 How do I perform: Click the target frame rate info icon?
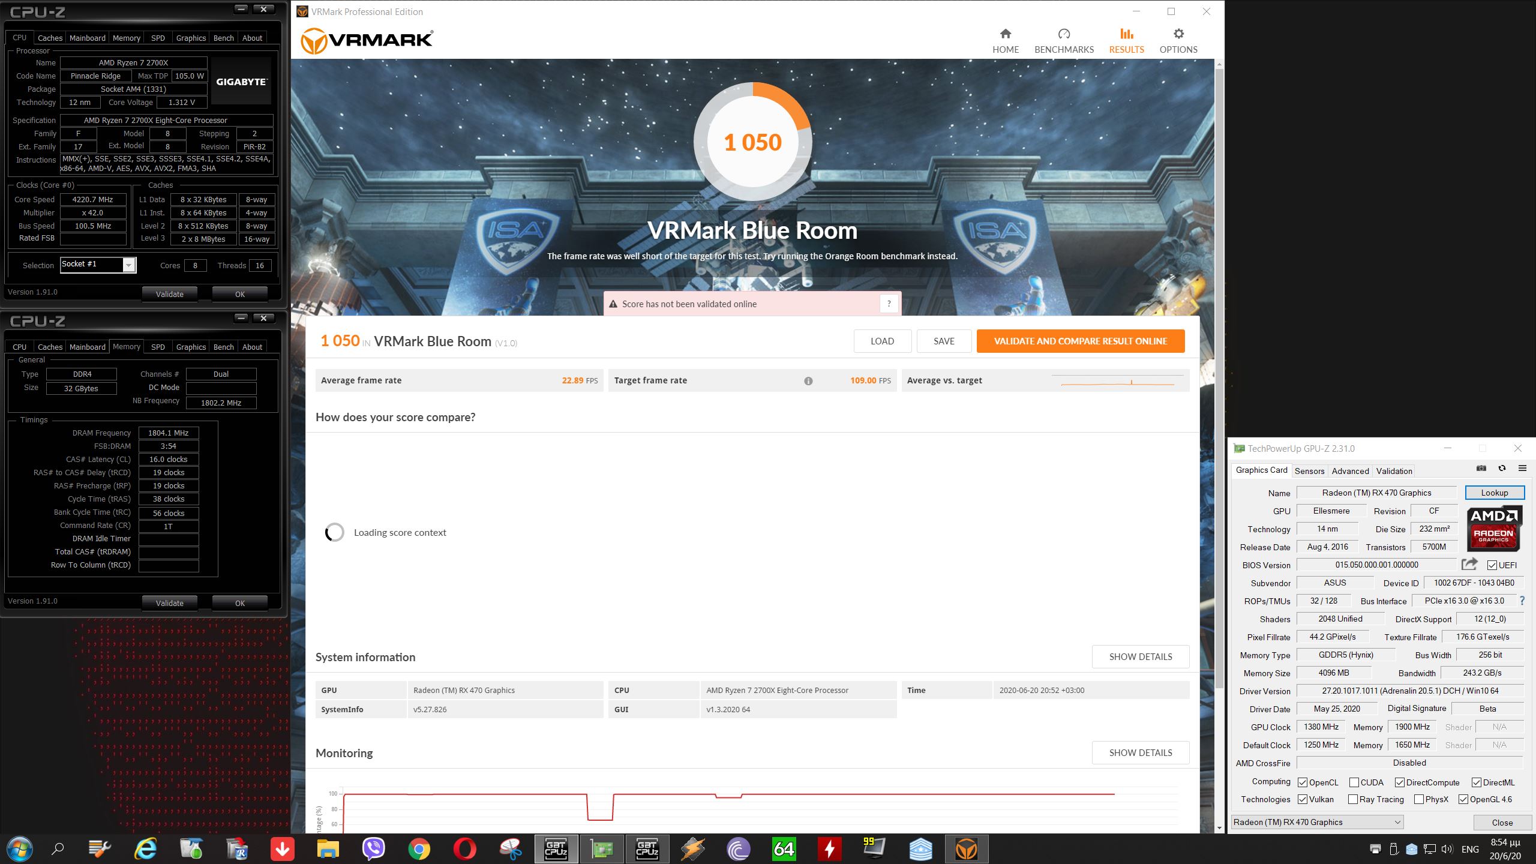808,381
